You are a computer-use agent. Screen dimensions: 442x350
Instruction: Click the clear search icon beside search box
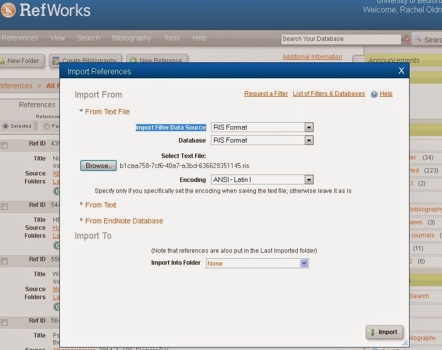pos(406,38)
